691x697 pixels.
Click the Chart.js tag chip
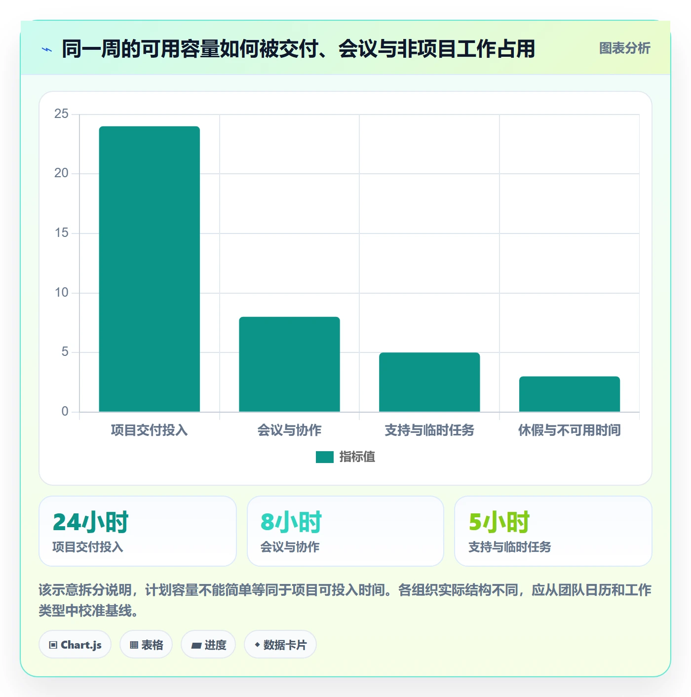tap(75, 645)
